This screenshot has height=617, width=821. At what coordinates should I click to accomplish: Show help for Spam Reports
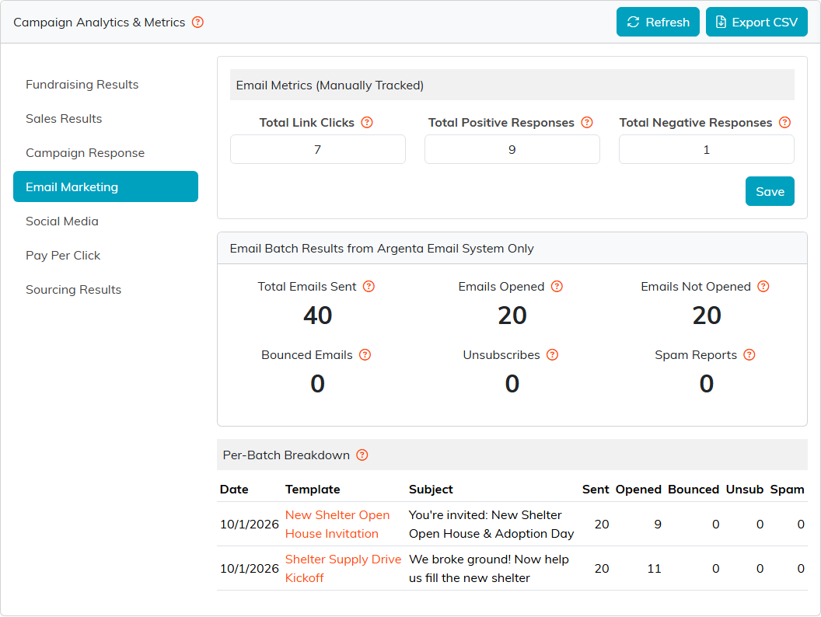[749, 355]
